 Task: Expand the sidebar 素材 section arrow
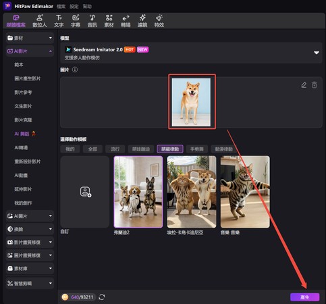(51, 38)
